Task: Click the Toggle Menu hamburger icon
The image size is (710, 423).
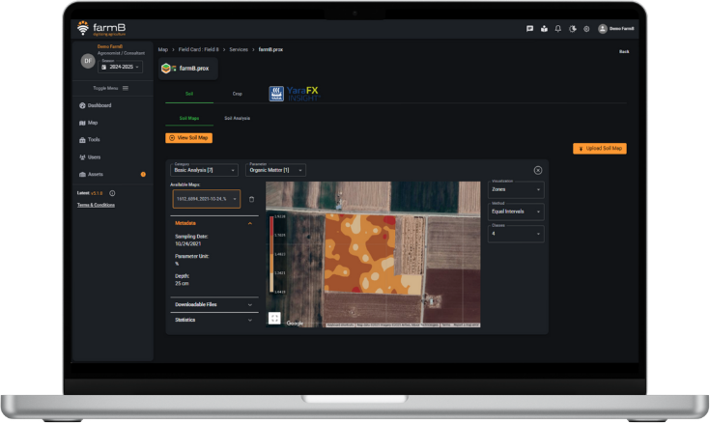Action: pyautogui.click(x=125, y=88)
